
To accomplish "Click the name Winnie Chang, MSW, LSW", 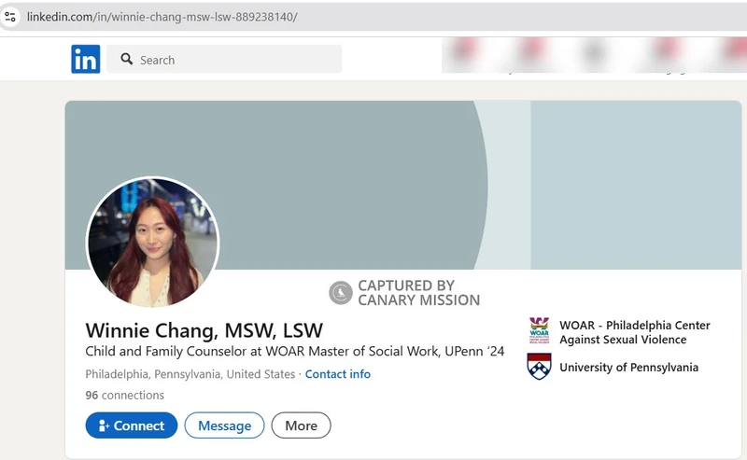I will tap(204, 330).
